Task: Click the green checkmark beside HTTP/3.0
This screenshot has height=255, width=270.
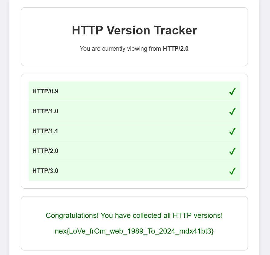Action: pyautogui.click(x=232, y=171)
